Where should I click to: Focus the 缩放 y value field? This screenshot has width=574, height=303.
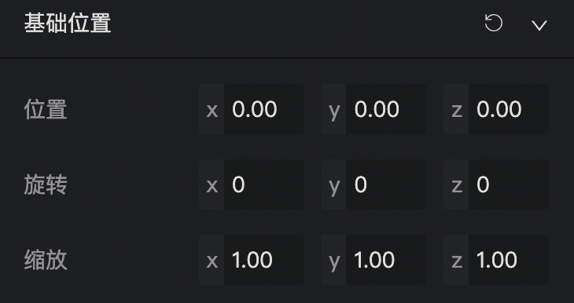[386, 260]
